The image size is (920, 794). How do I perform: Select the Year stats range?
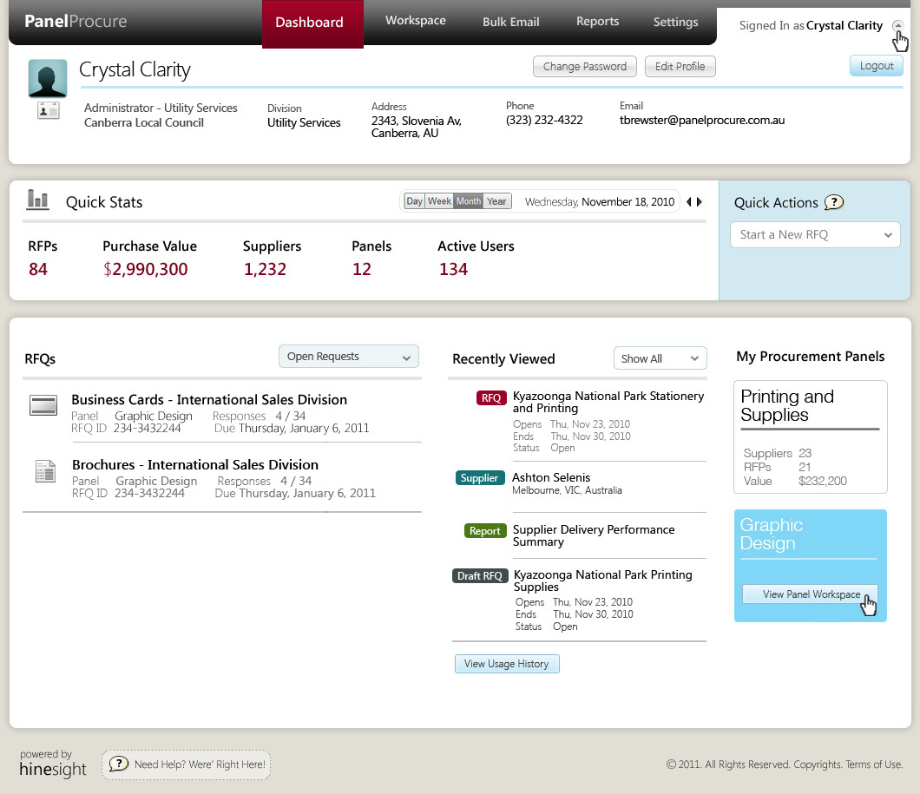(496, 201)
